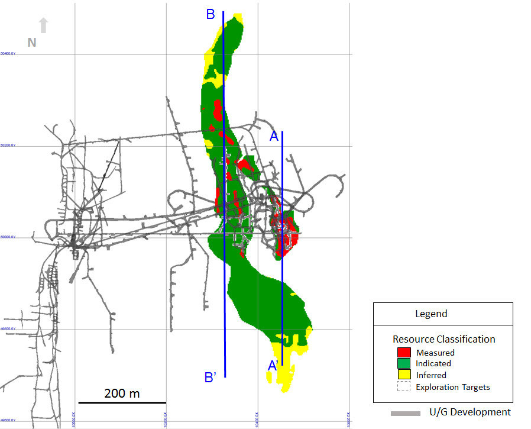Expand the Resource Classification section
Viewport: 531px width, 429px height.
tap(444, 338)
